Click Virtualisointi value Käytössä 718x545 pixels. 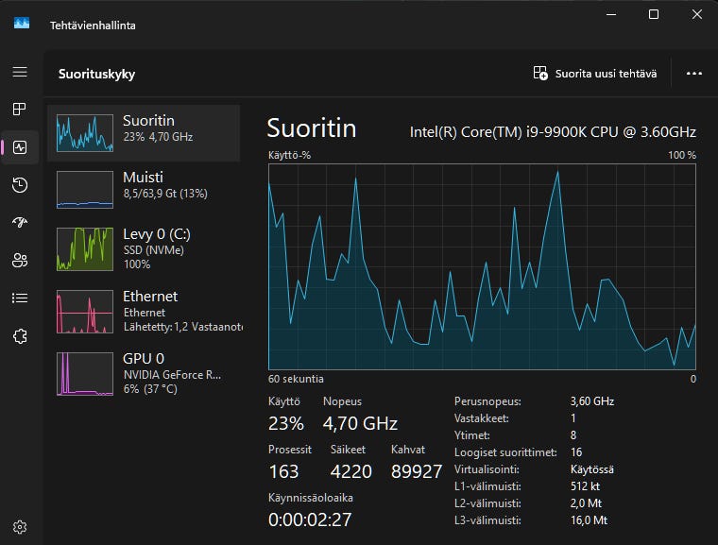click(x=592, y=469)
